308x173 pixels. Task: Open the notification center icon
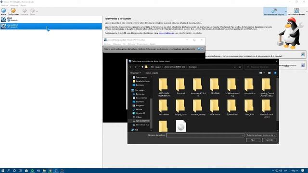[x=303, y=171]
